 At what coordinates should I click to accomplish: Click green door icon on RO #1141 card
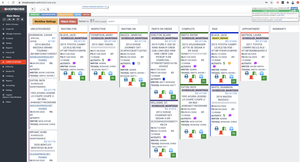[73, 73]
